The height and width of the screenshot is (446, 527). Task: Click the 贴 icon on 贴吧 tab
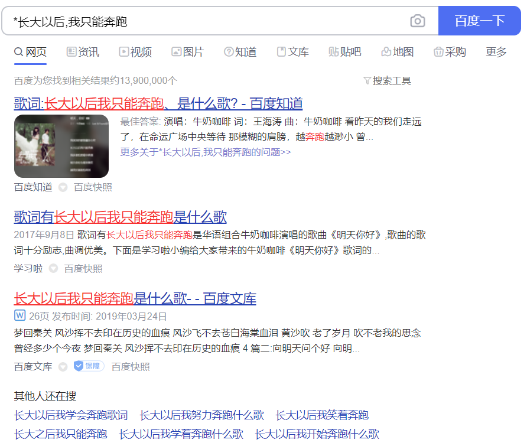[x=333, y=52]
